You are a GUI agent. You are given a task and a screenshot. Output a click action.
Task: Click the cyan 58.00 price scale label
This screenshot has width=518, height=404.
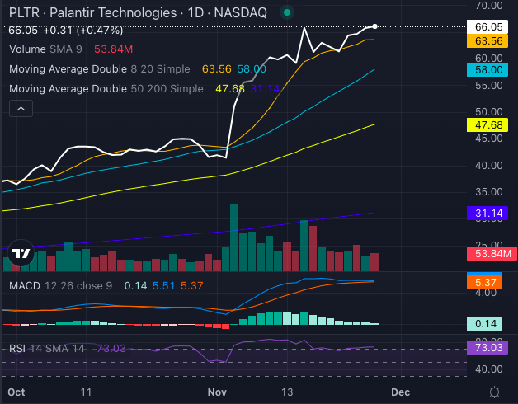pyautogui.click(x=490, y=70)
